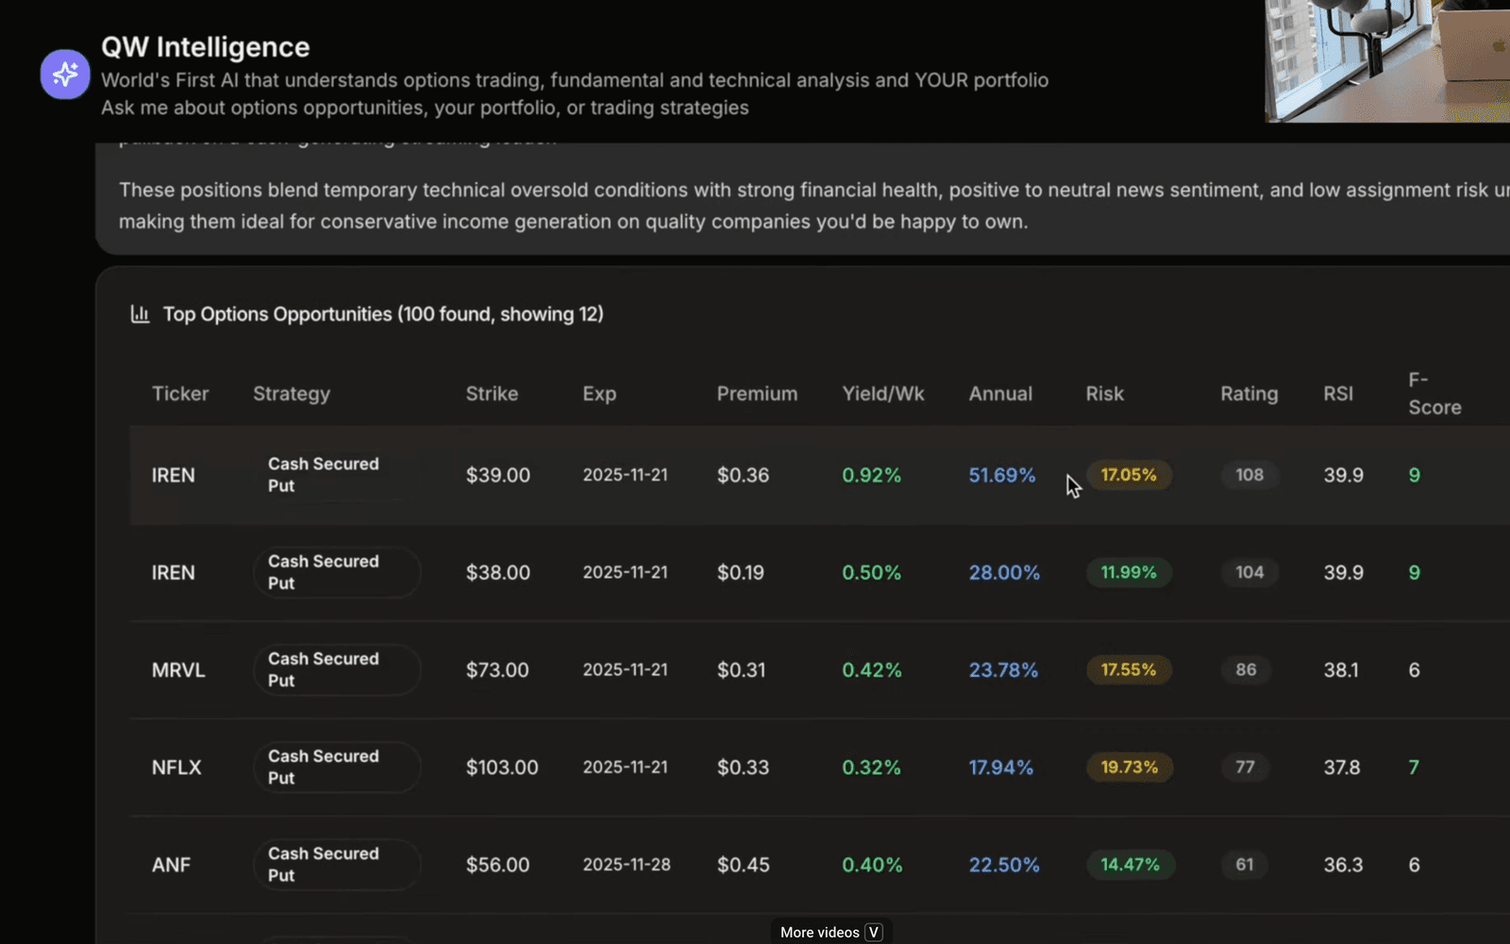The height and width of the screenshot is (944, 1510).
Task: Click the QW Intelligence sparkle logo icon
Action: (65, 75)
